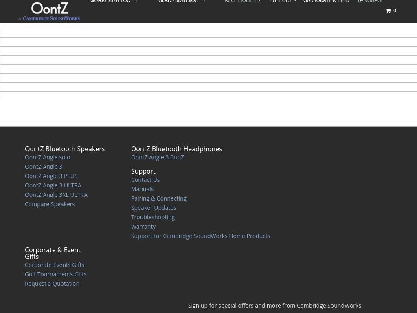View the Troubleshooting page
The height and width of the screenshot is (313, 417).
[x=153, y=217]
